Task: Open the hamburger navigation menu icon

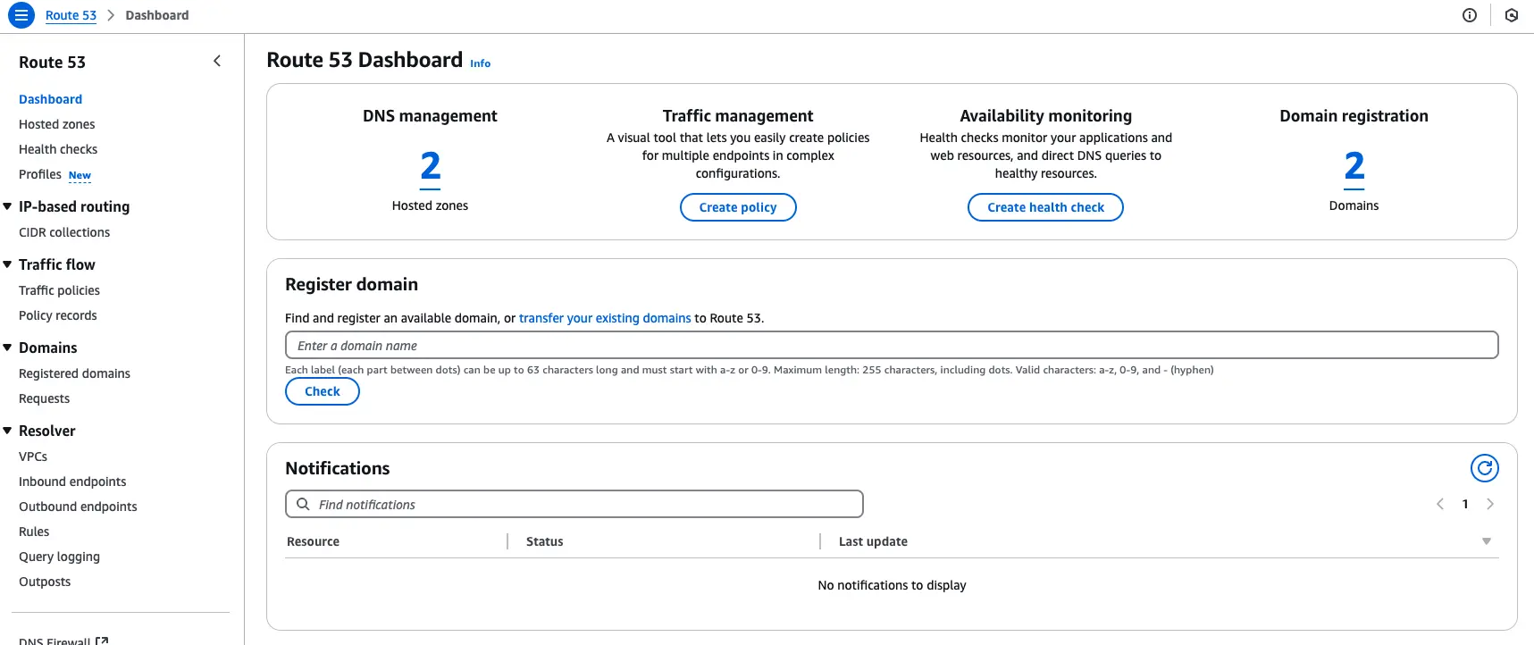Action: coord(21,15)
